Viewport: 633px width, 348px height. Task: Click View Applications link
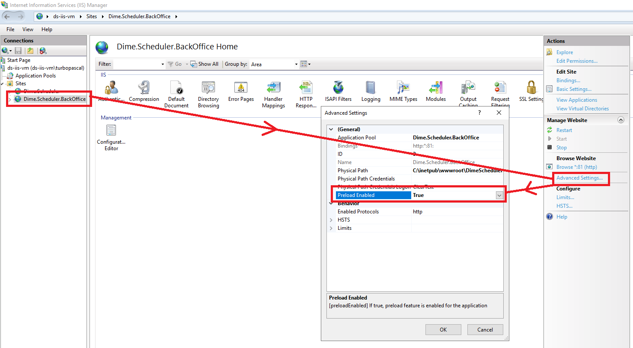point(577,100)
